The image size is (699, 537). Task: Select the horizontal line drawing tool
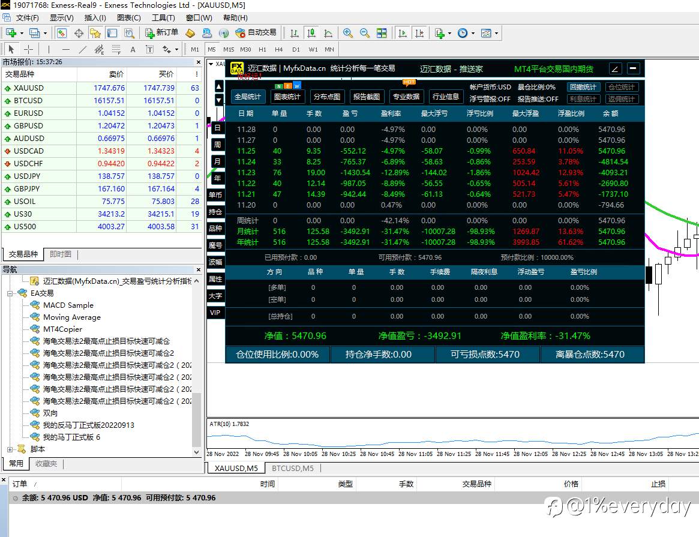point(66,49)
